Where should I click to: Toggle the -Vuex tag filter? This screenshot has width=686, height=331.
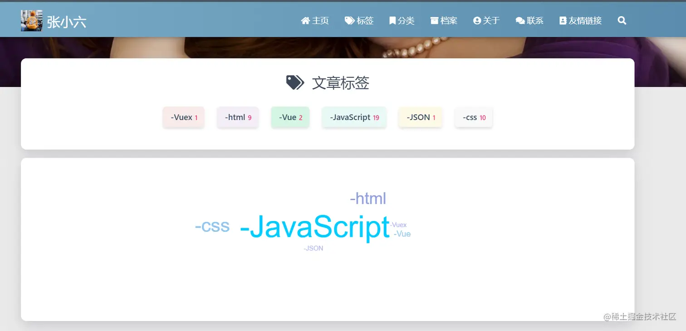(x=183, y=117)
